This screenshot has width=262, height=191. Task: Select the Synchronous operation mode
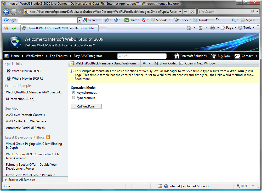click(73, 98)
